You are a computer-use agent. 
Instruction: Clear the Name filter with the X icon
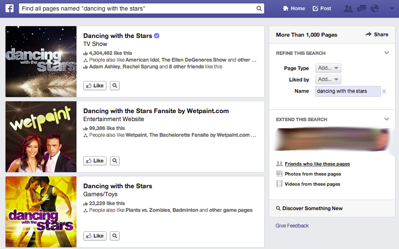(384, 91)
